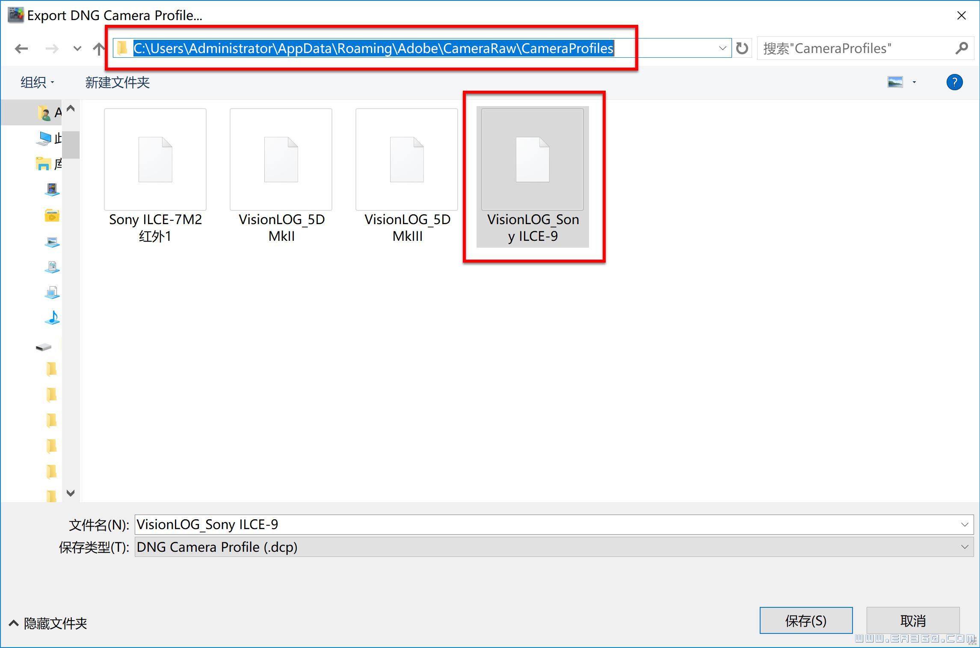Click the up-one-folder arrow
Image resolution: width=980 pixels, height=648 pixels.
point(98,49)
